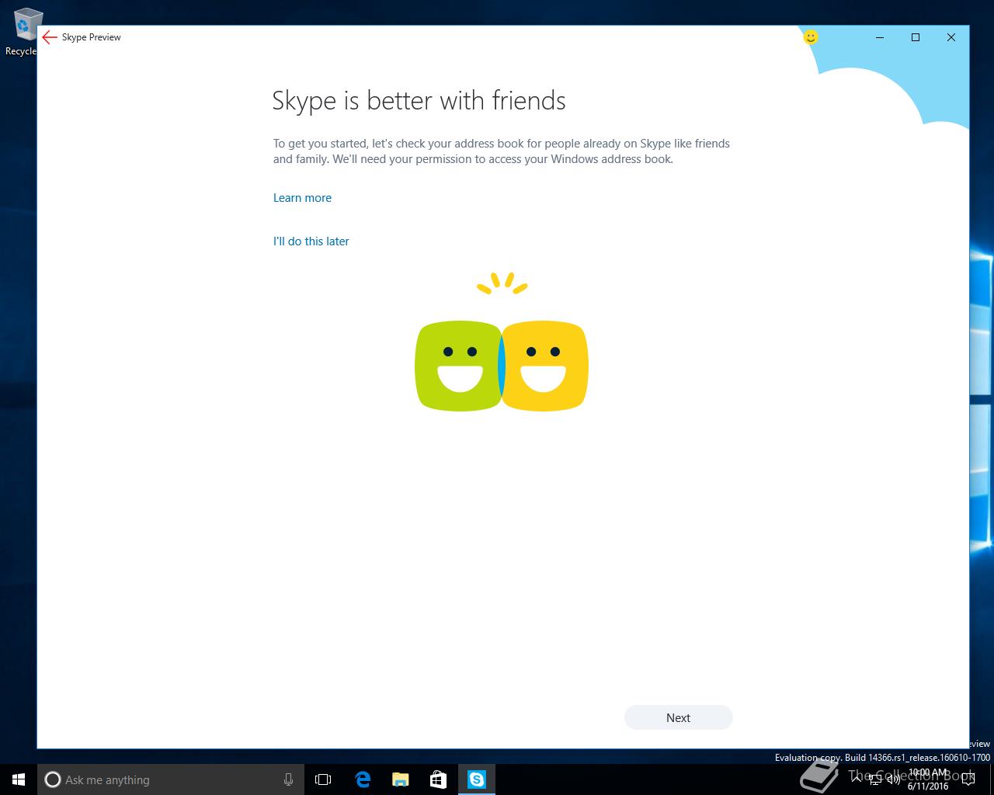Close the Skype Preview window
Screen dimensions: 994x795
pyautogui.click(x=951, y=37)
